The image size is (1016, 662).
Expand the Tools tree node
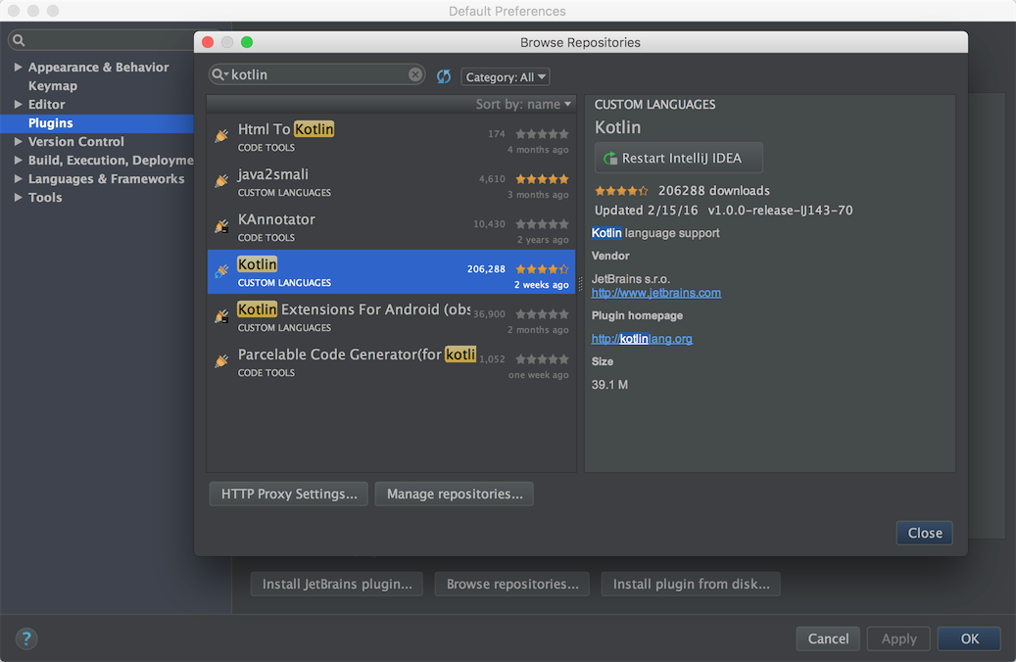(19, 198)
